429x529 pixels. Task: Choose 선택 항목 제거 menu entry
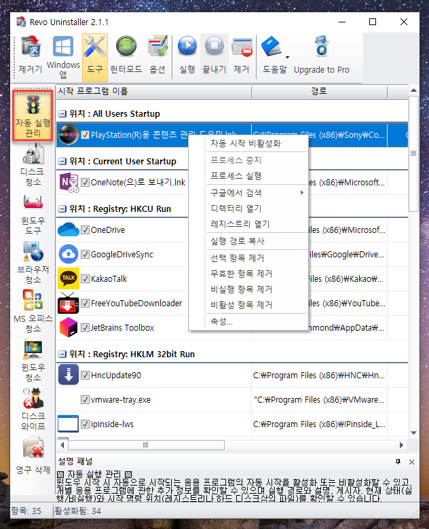pyautogui.click(x=248, y=258)
